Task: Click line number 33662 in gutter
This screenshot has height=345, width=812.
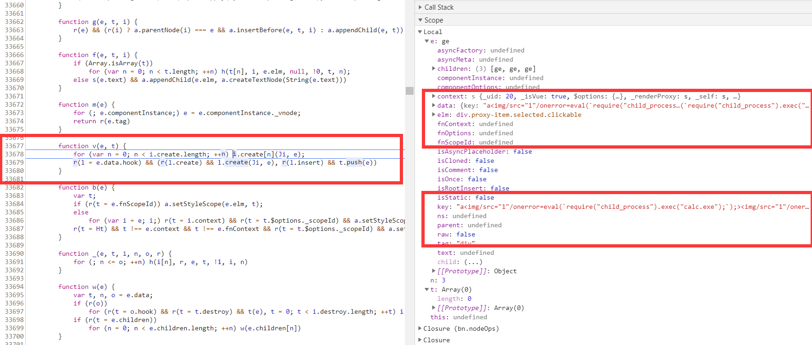Action: point(14,22)
